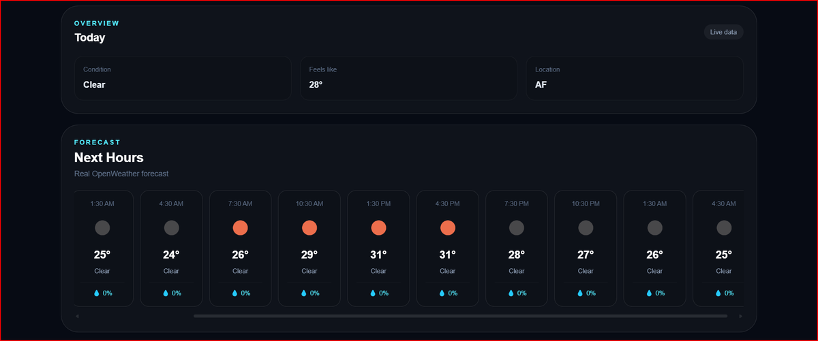Select the Location AF card
The image size is (818, 341).
[635, 78]
